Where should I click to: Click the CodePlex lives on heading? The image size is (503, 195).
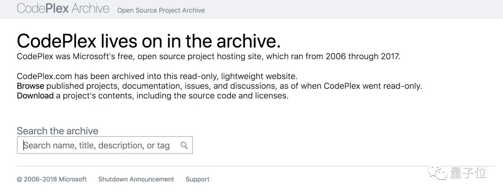coord(149,41)
